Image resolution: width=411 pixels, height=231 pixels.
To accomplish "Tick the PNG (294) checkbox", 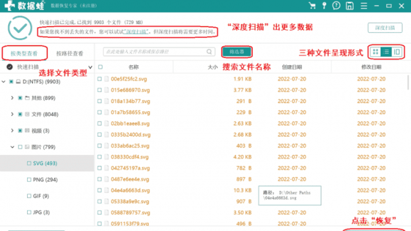I will pos(29,180).
